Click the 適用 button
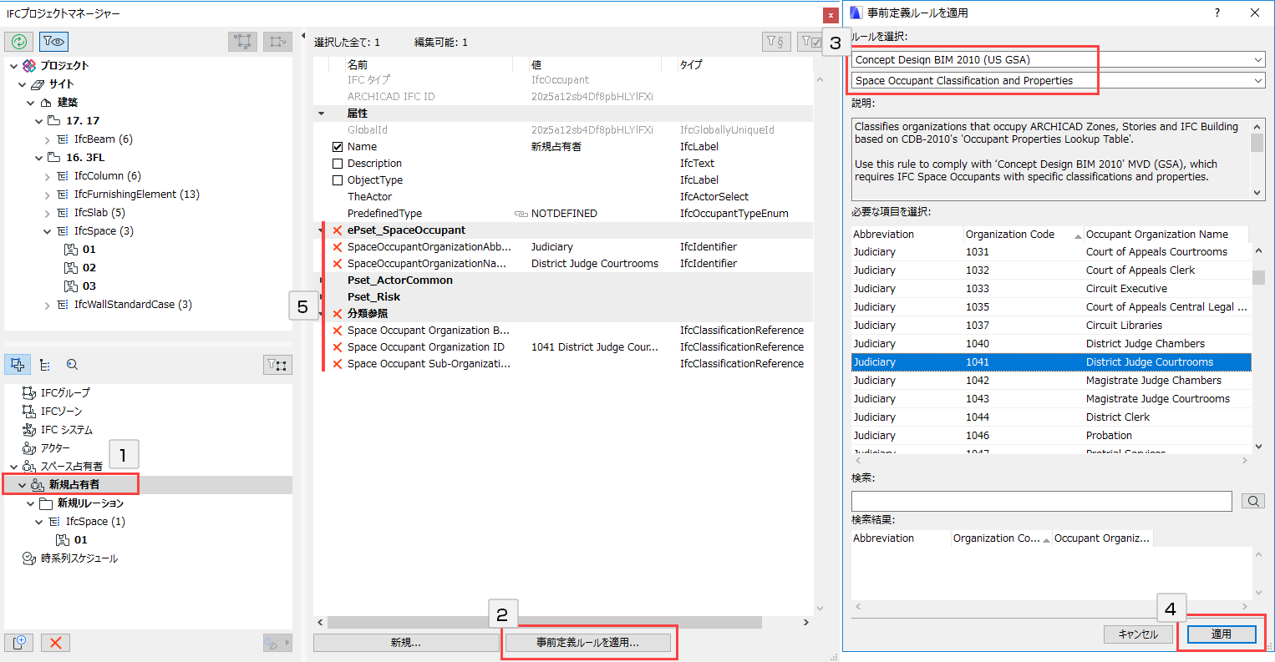1275x662 pixels. (1222, 634)
